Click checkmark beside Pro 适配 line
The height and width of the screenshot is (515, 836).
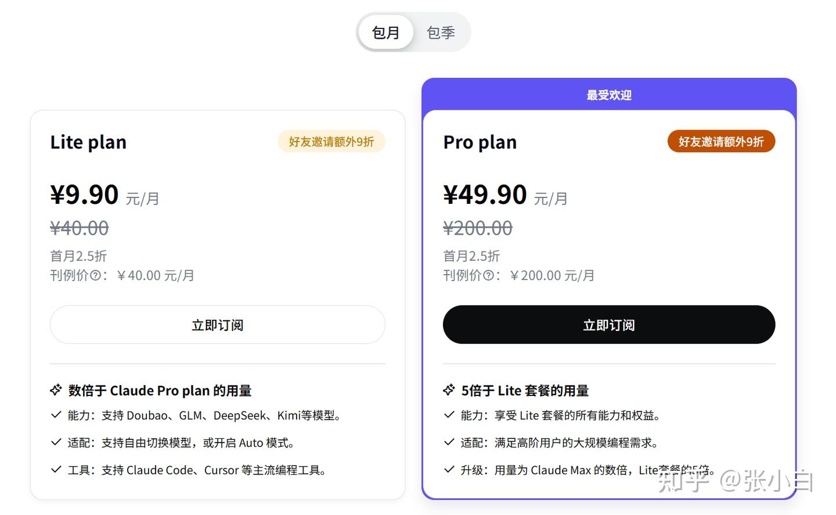click(x=449, y=442)
